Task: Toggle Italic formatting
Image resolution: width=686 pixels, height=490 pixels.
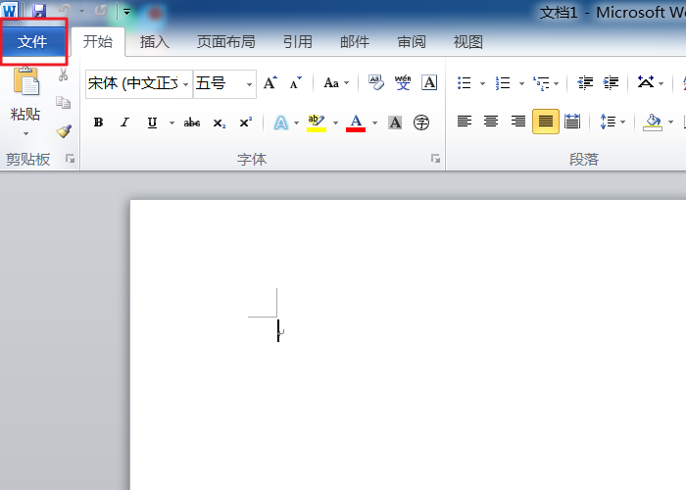Action: tap(125, 122)
